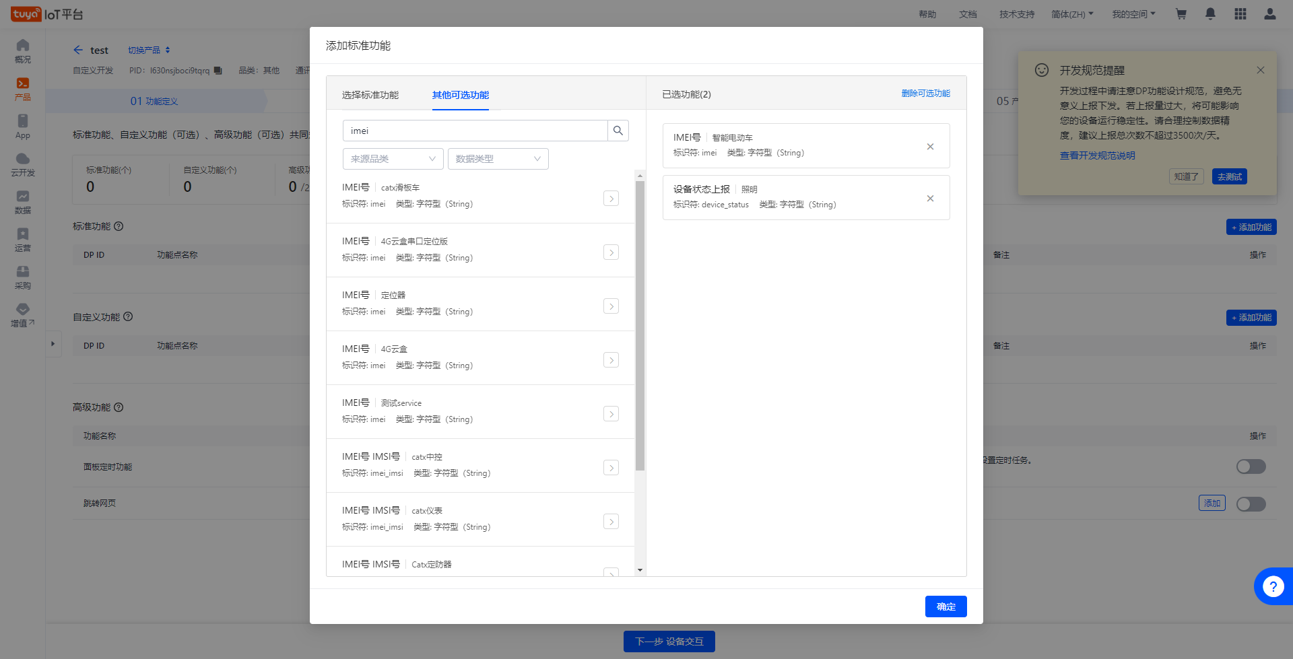Viewport: 1293px width, 659px height.
Task: Add IMEI号 IMSI号 catx中控 with arrow
Action: click(x=611, y=467)
